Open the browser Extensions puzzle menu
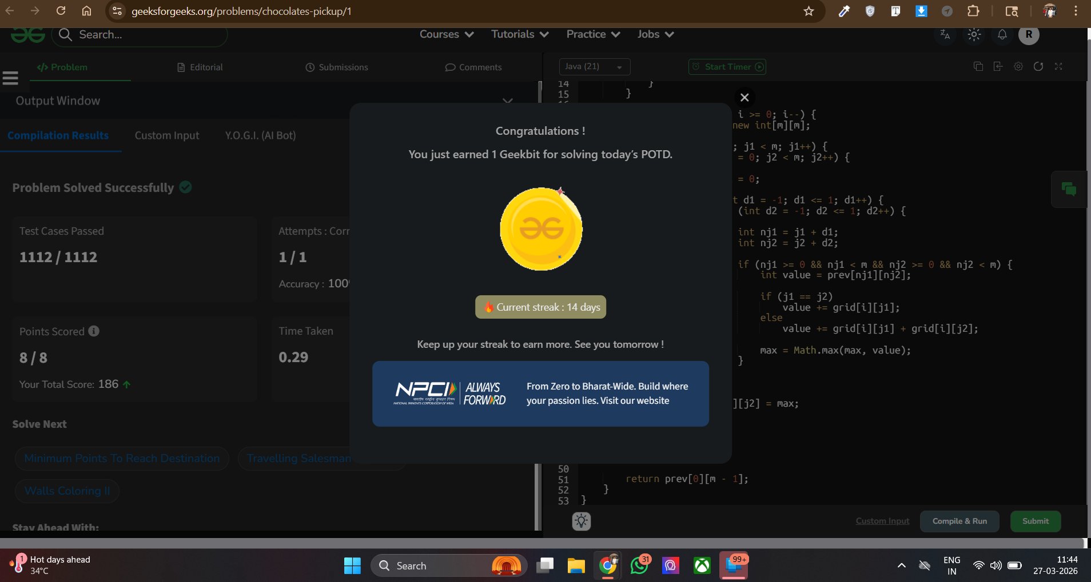Viewport: 1091px width, 582px height. [973, 11]
